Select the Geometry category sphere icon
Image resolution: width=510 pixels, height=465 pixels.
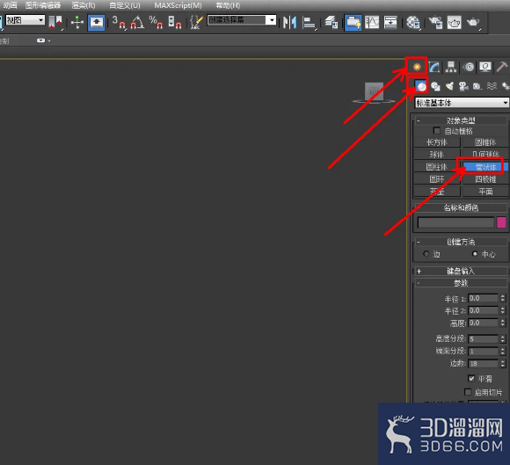[x=421, y=86]
